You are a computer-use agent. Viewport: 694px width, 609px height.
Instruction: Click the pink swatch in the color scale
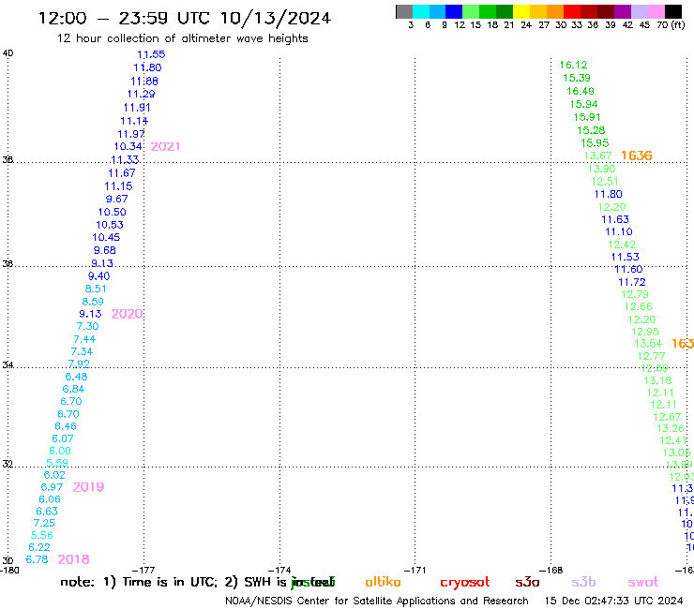(656, 11)
